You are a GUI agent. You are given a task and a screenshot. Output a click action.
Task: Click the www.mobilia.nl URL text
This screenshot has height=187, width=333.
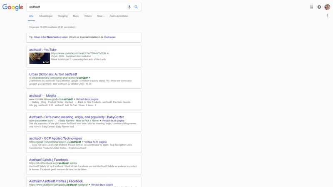click(x=51, y=99)
